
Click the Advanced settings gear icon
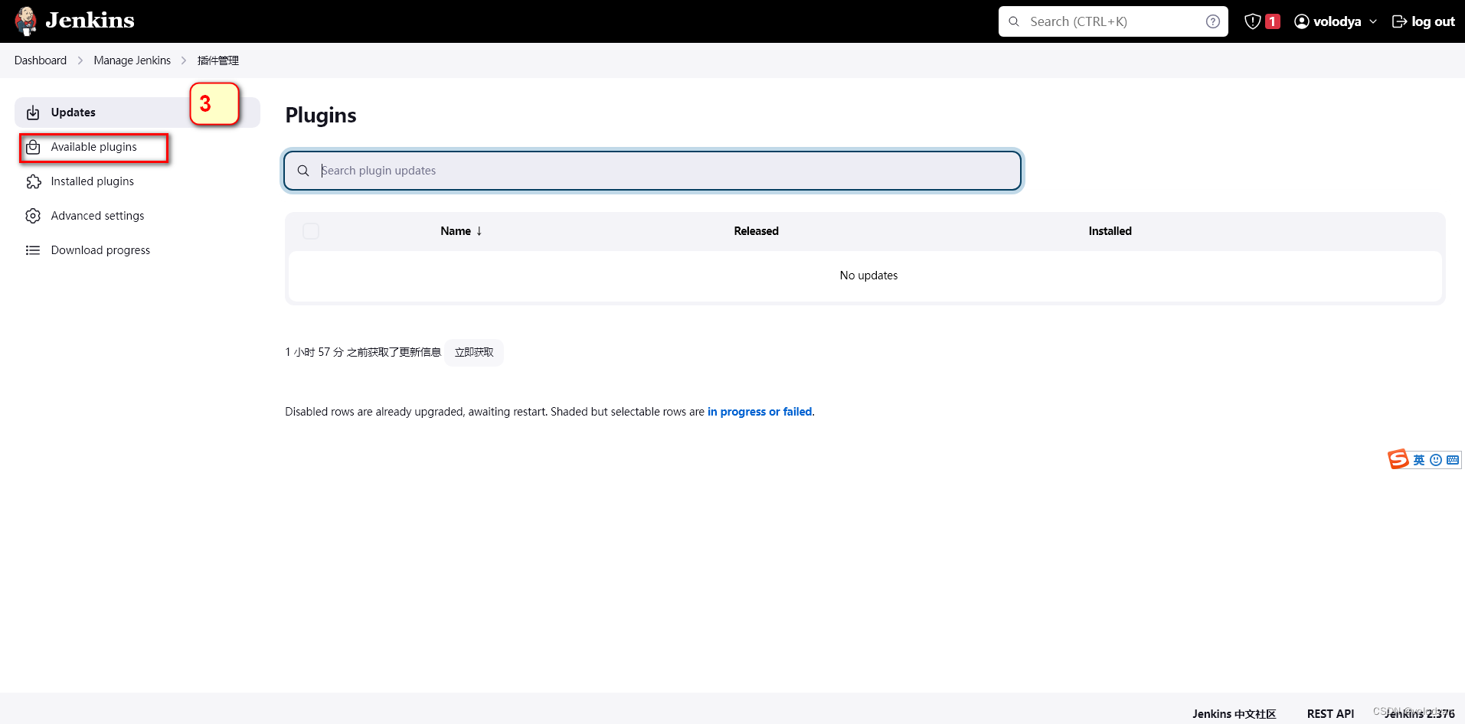[x=33, y=216]
